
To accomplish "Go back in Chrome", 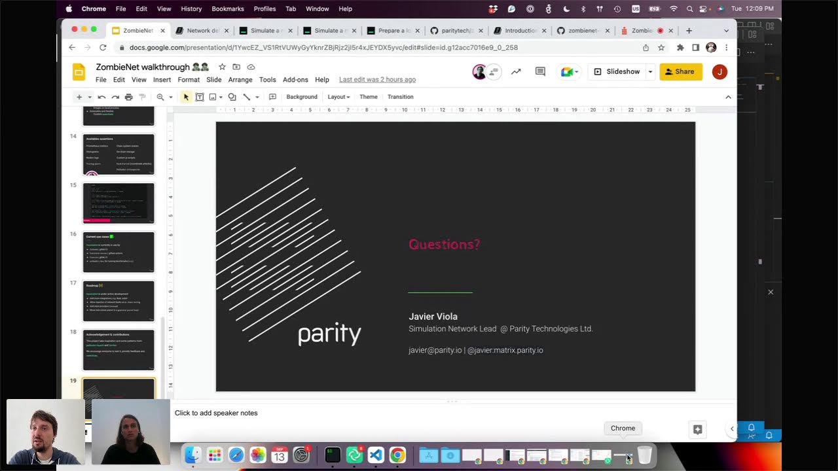I will (72, 48).
